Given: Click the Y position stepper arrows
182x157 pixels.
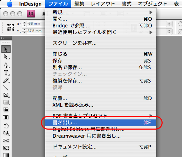Looking at the screenshot, I should 24,31.
